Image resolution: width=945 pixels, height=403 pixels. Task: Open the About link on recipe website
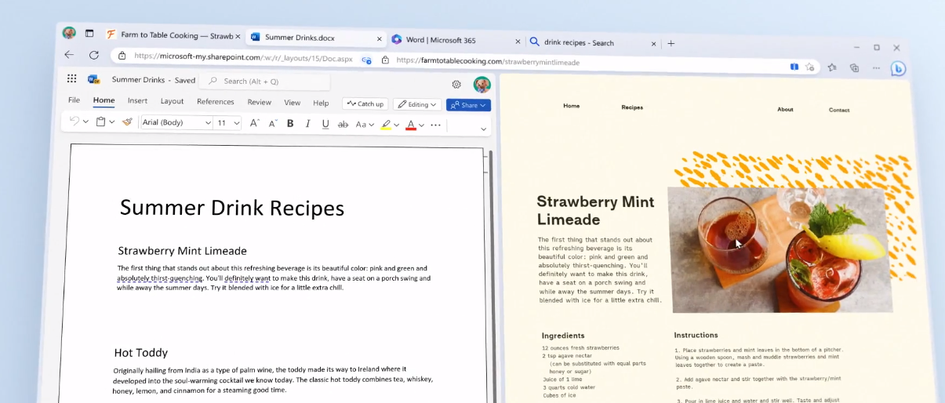click(x=785, y=110)
